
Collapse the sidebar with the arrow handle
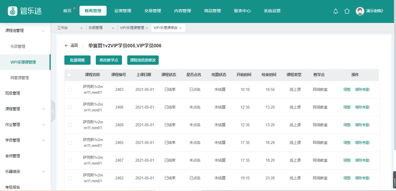pyautogui.click(x=53, y=111)
